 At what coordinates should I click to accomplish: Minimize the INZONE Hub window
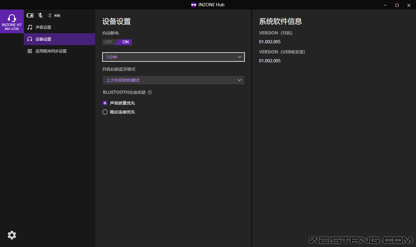pos(385,5)
